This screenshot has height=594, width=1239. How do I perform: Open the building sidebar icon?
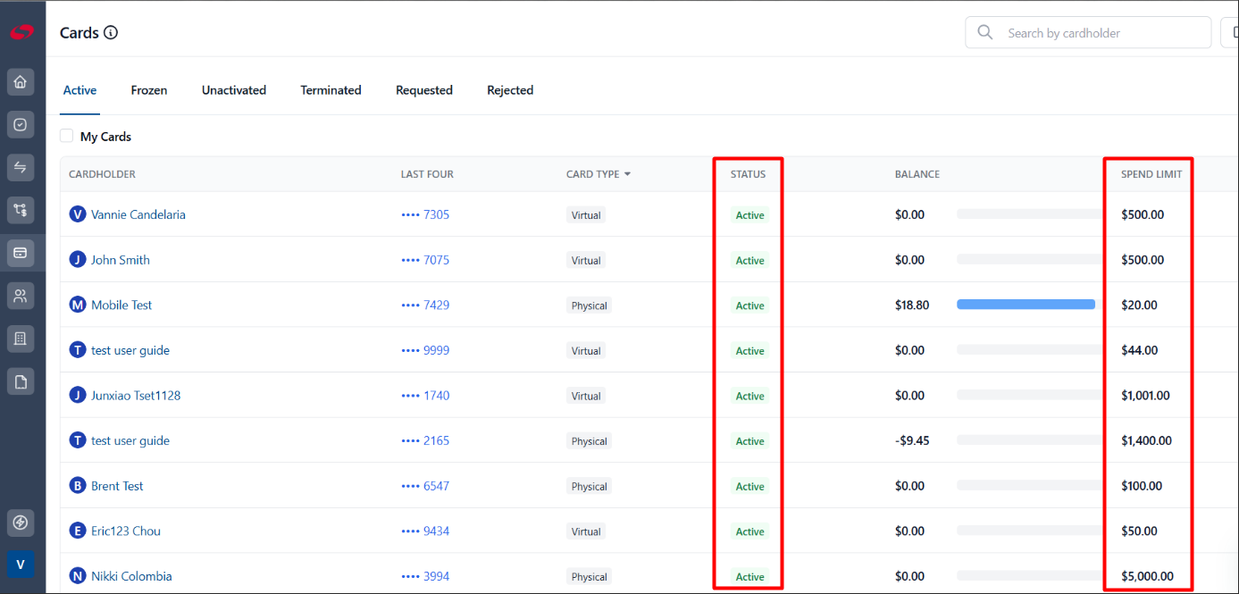[21, 339]
